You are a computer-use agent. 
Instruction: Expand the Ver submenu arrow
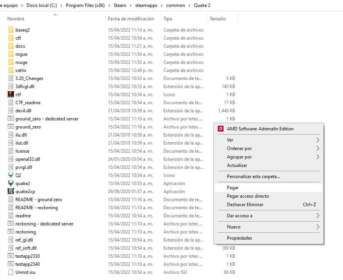coord(318,140)
